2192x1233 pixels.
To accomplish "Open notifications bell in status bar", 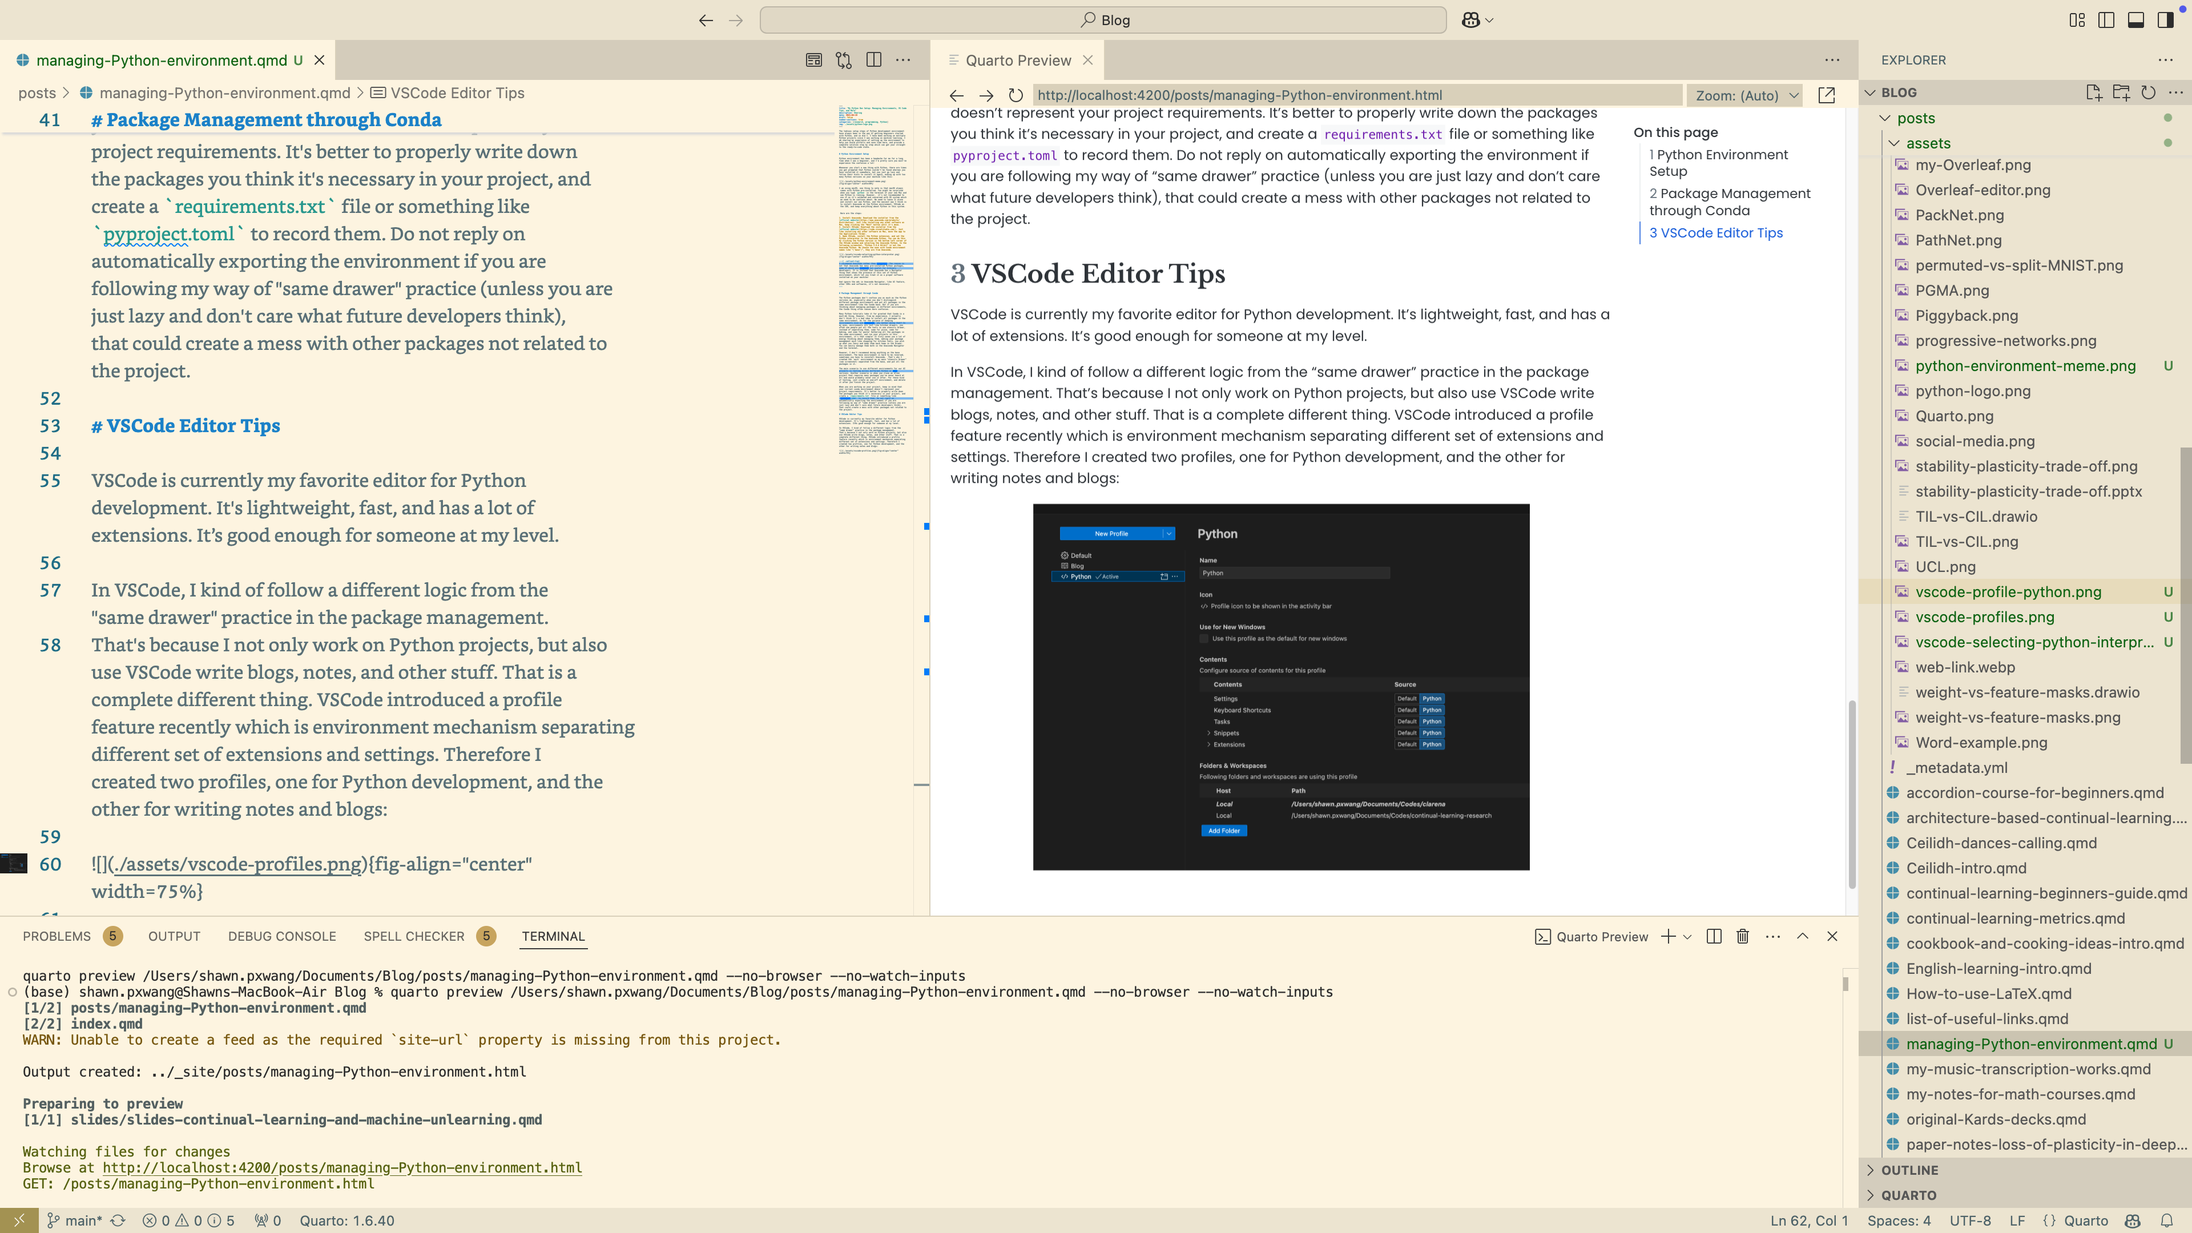I will point(2166,1220).
